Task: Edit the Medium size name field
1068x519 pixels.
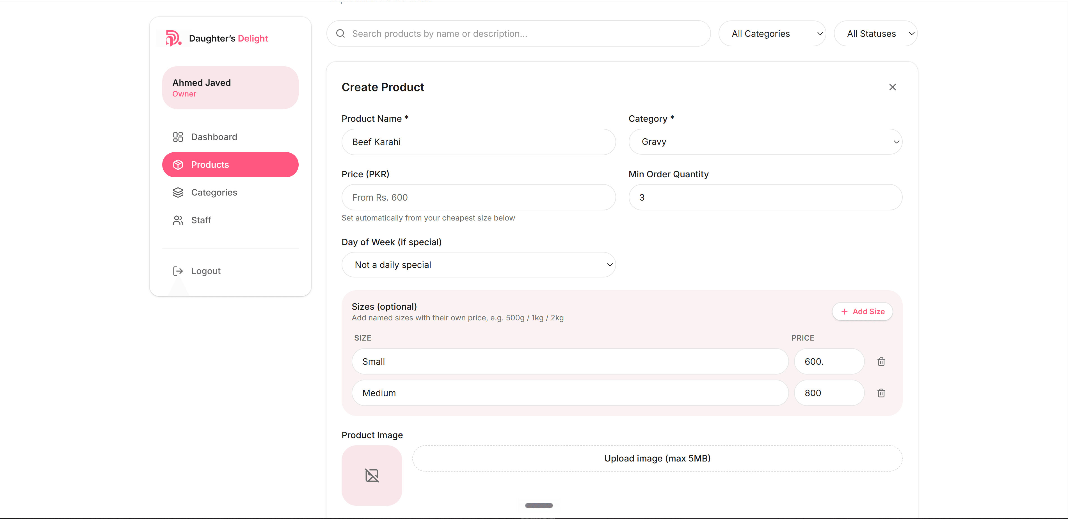Action: pos(570,393)
